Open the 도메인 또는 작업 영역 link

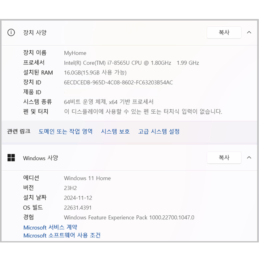(x=66, y=132)
